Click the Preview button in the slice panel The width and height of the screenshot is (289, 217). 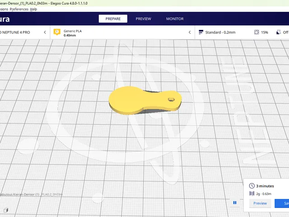260,203
